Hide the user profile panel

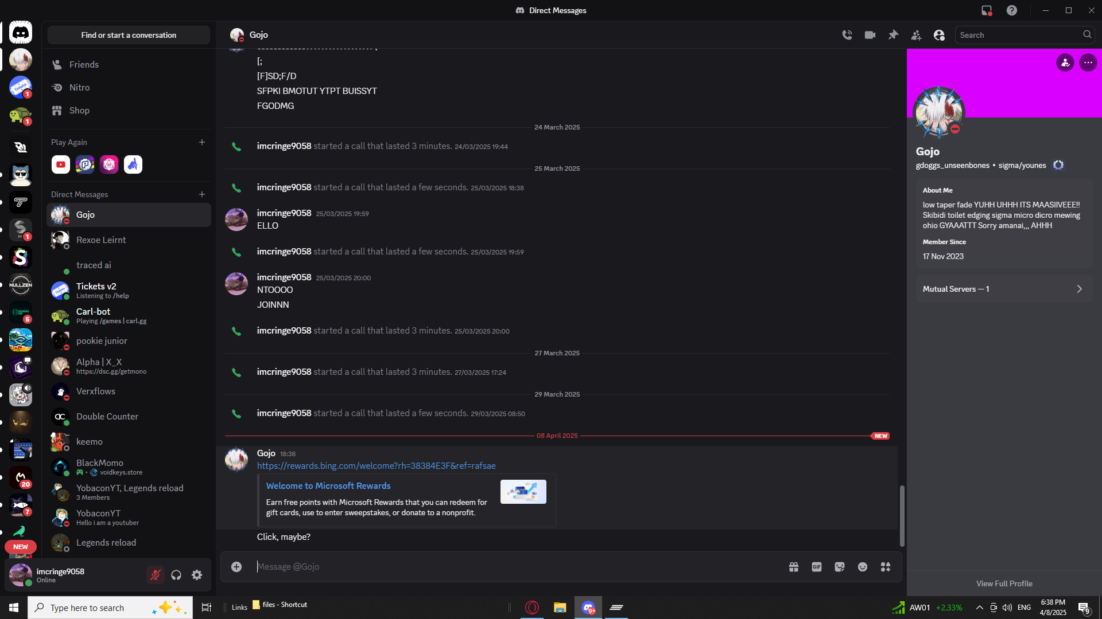coord(939,35)
